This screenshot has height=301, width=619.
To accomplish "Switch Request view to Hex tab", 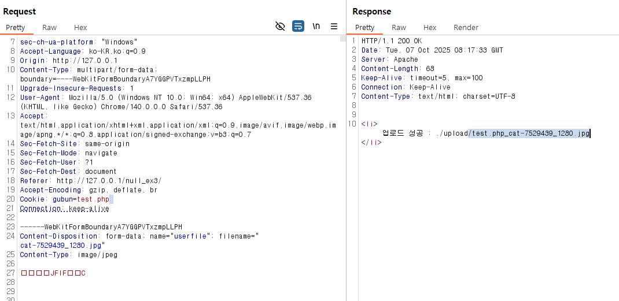I will click(80, 28).
